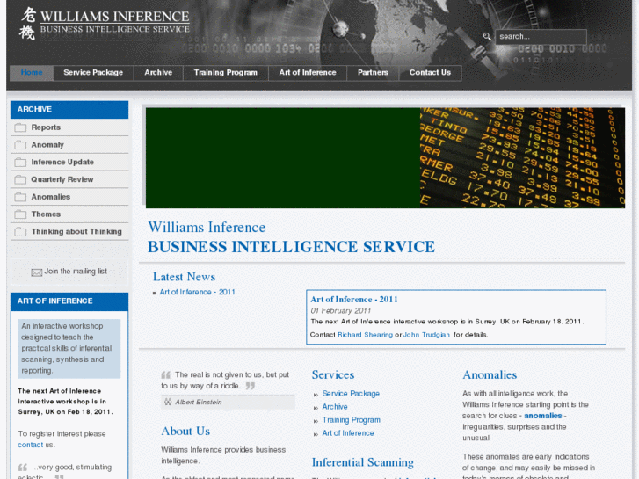
Task: Click the mailing list envelope icon
Action: pyautogui.click(x=37, y=272)
